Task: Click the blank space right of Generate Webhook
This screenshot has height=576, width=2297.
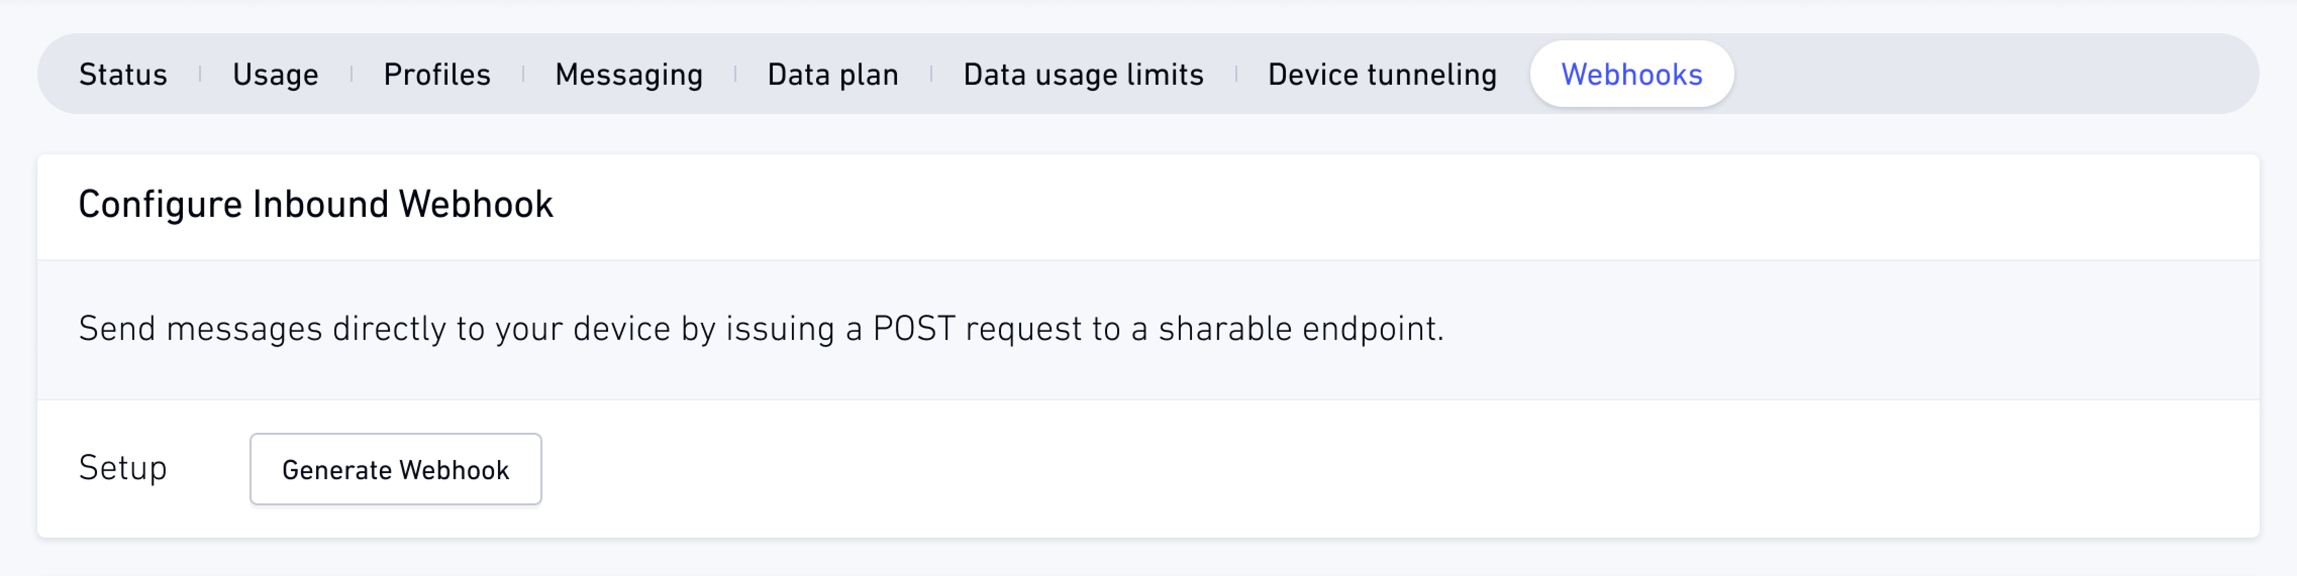Action: coord(1400,469)
